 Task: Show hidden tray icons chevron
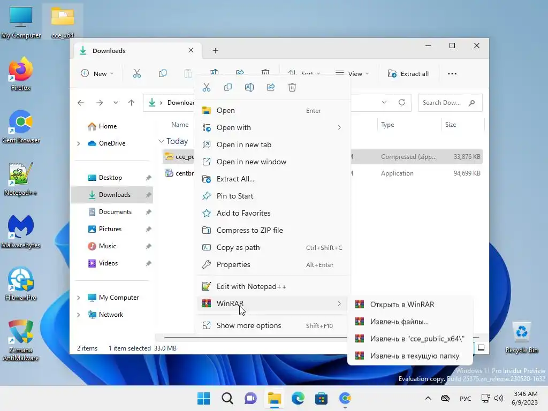pyautogui.click(x=428, y=398)
